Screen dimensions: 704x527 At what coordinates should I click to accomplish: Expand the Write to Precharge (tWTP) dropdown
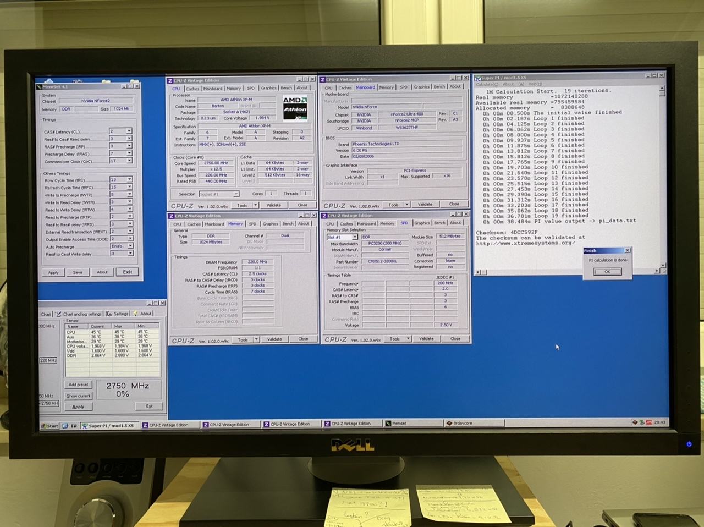click(x=129, y=194)
